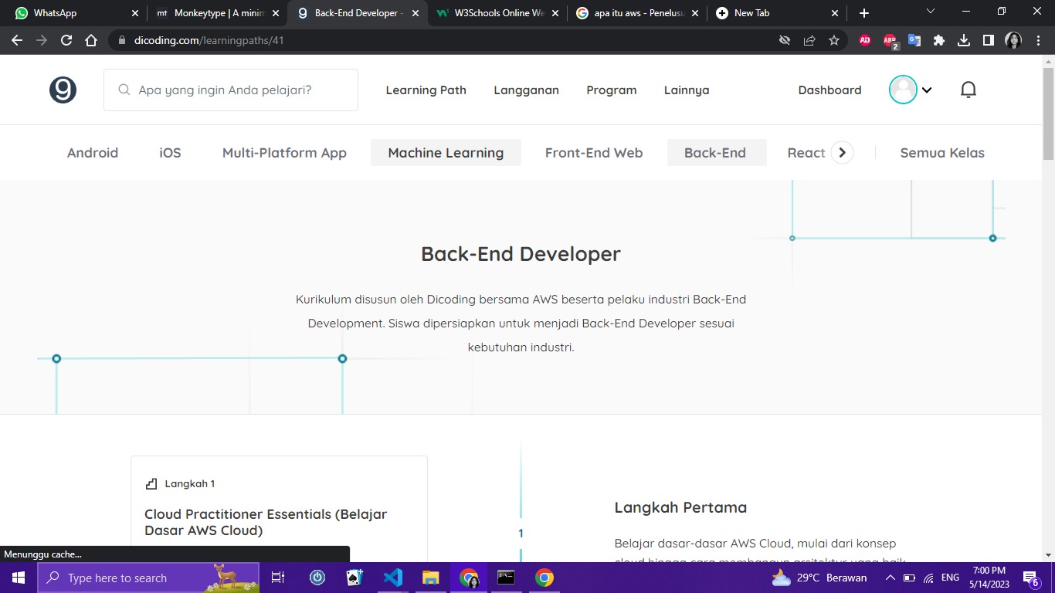The height and width of the screenshot is (593, 1055).
Task: Switch to the New Tab tab
Action: click(776, 13)
